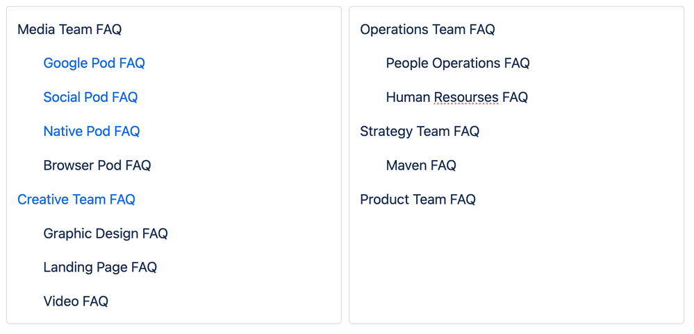This screenshot has width=694, height=334.
Task: Click the Graphic Design FAQ item
Action: (x=106, y=234)
